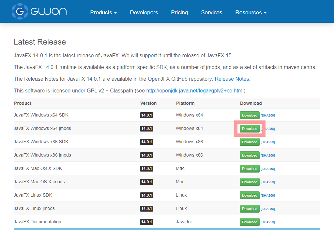Image resolution: width=334 pixels, height=250 pixels.
Task: Download JavaFX Windows x86 jmods
Action: tap(250, 155)
